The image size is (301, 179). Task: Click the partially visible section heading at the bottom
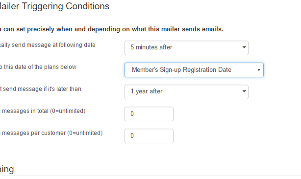point(7,169)
